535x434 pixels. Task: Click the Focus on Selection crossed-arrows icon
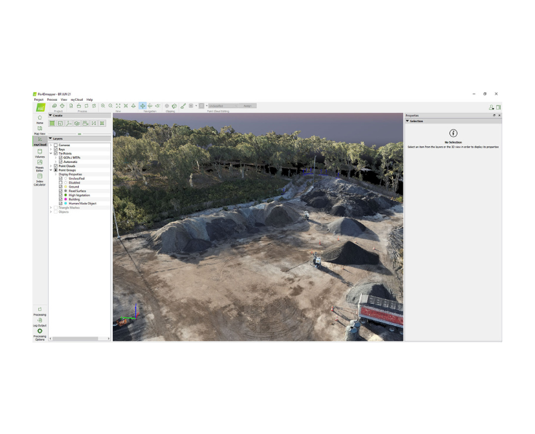point(126,106)
